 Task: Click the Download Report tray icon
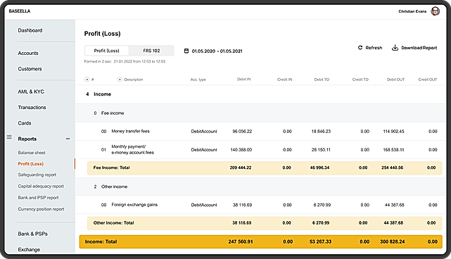pyautogui.click(x=395, y=47)
